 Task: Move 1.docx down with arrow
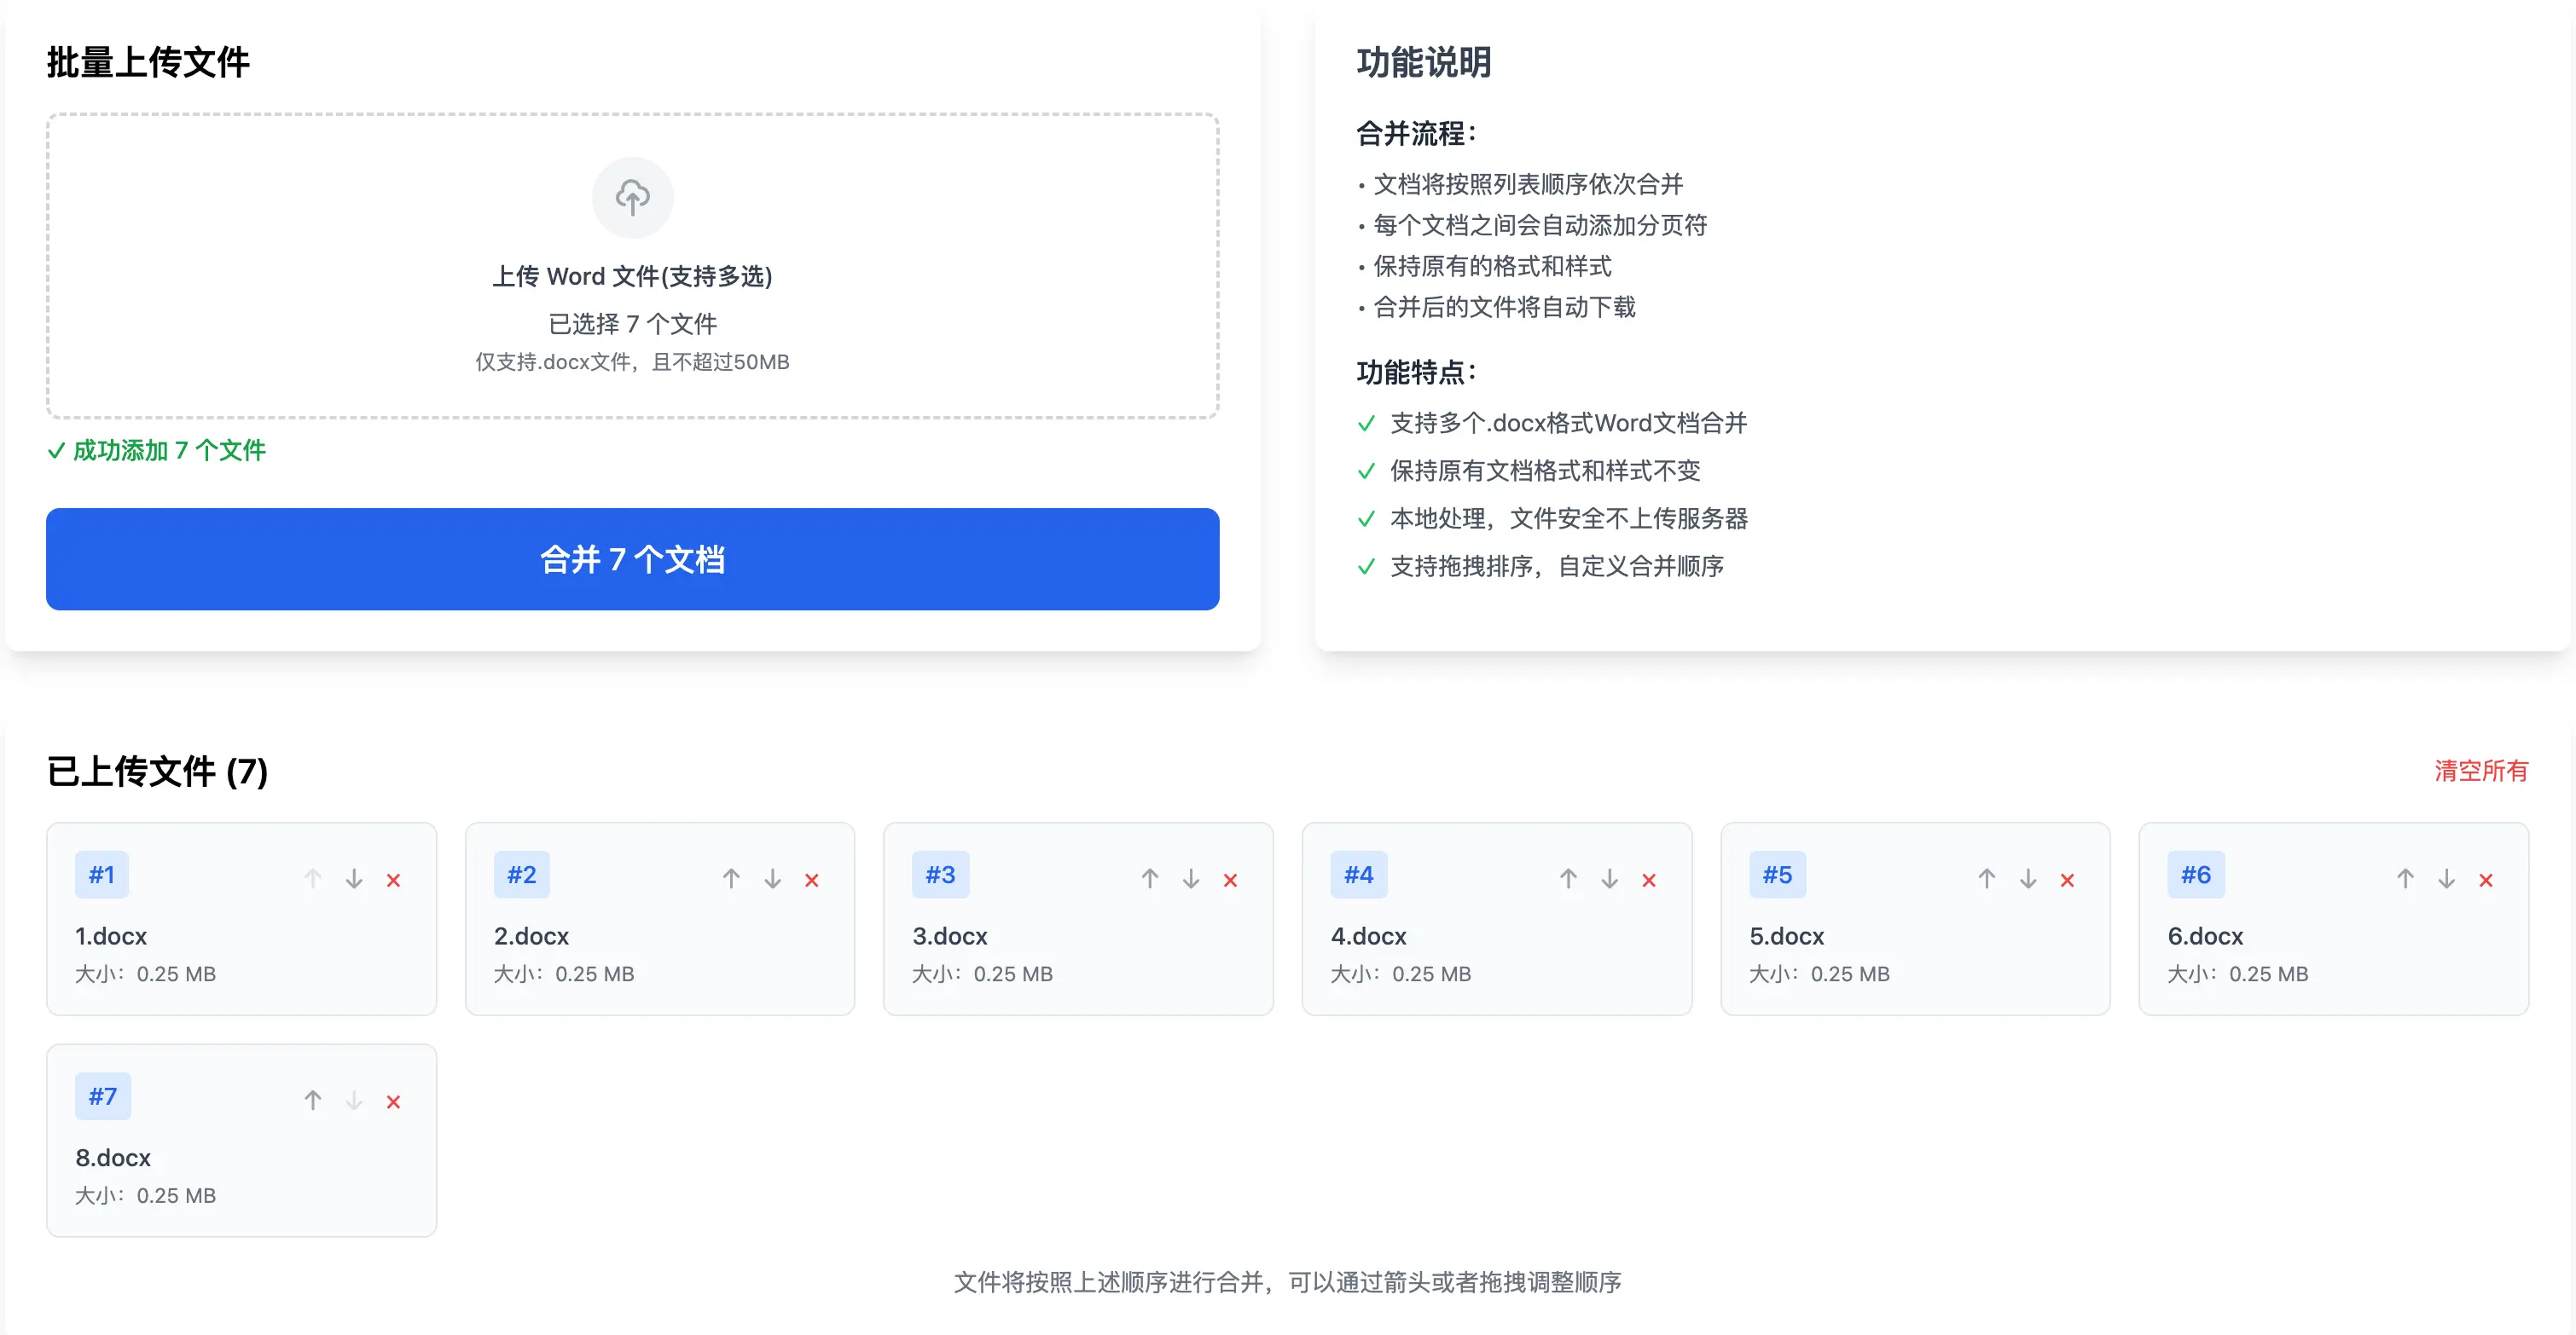click(354, 878)
